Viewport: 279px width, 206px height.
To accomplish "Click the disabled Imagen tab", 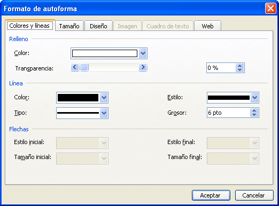I will click(x=127, y=26).
